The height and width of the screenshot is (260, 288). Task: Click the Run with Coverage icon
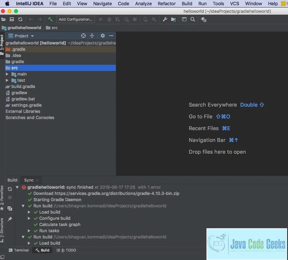point(118,19)
